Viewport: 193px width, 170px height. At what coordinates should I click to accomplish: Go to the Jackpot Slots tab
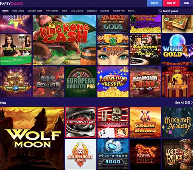click(x=35, y=11)
